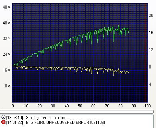Click the 0 label on horizontal axis
156x128 pixels.
coord(13,106)
